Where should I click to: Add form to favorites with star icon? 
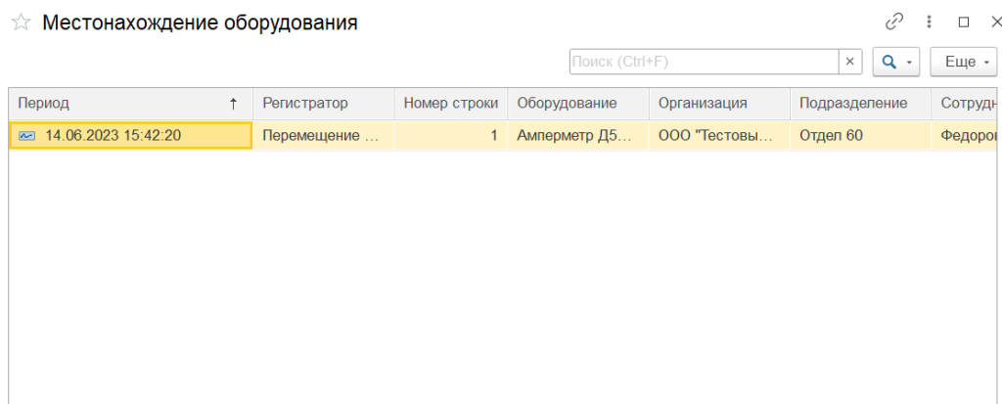pos(22,23)
